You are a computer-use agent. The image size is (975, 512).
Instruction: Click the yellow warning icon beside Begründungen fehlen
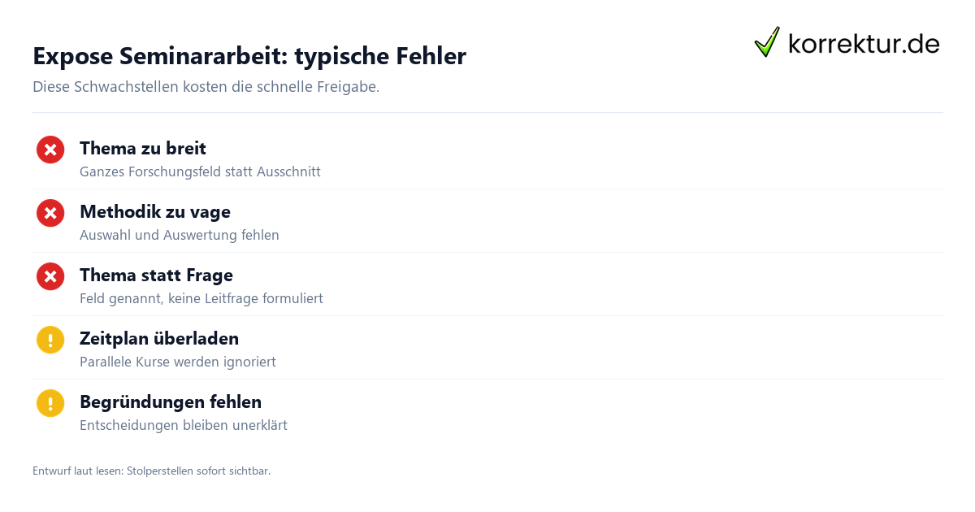(50, 403)
